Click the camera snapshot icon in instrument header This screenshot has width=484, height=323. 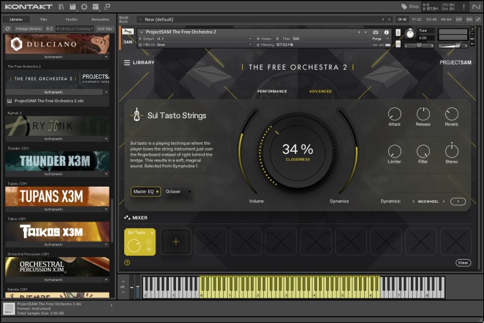[376, 32]
